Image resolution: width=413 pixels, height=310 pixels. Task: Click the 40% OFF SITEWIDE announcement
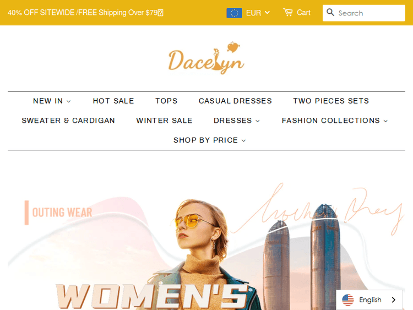pos(85,13)
